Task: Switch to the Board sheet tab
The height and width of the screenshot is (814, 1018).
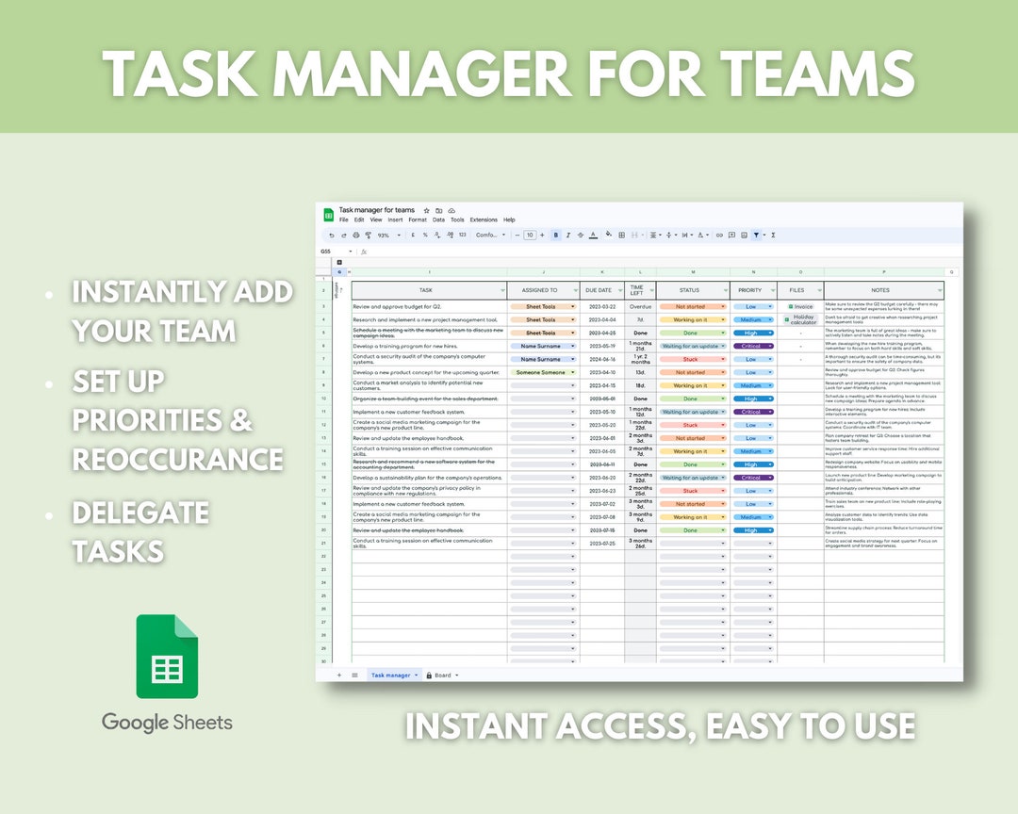Action: pos(441,675)
